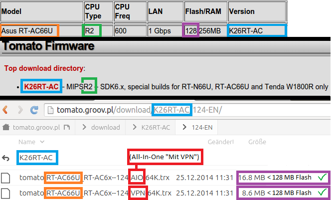
Task: Click the AIO file date 25.12.2014 11:31
Action: pyautogui.click(x=204, y=178)
